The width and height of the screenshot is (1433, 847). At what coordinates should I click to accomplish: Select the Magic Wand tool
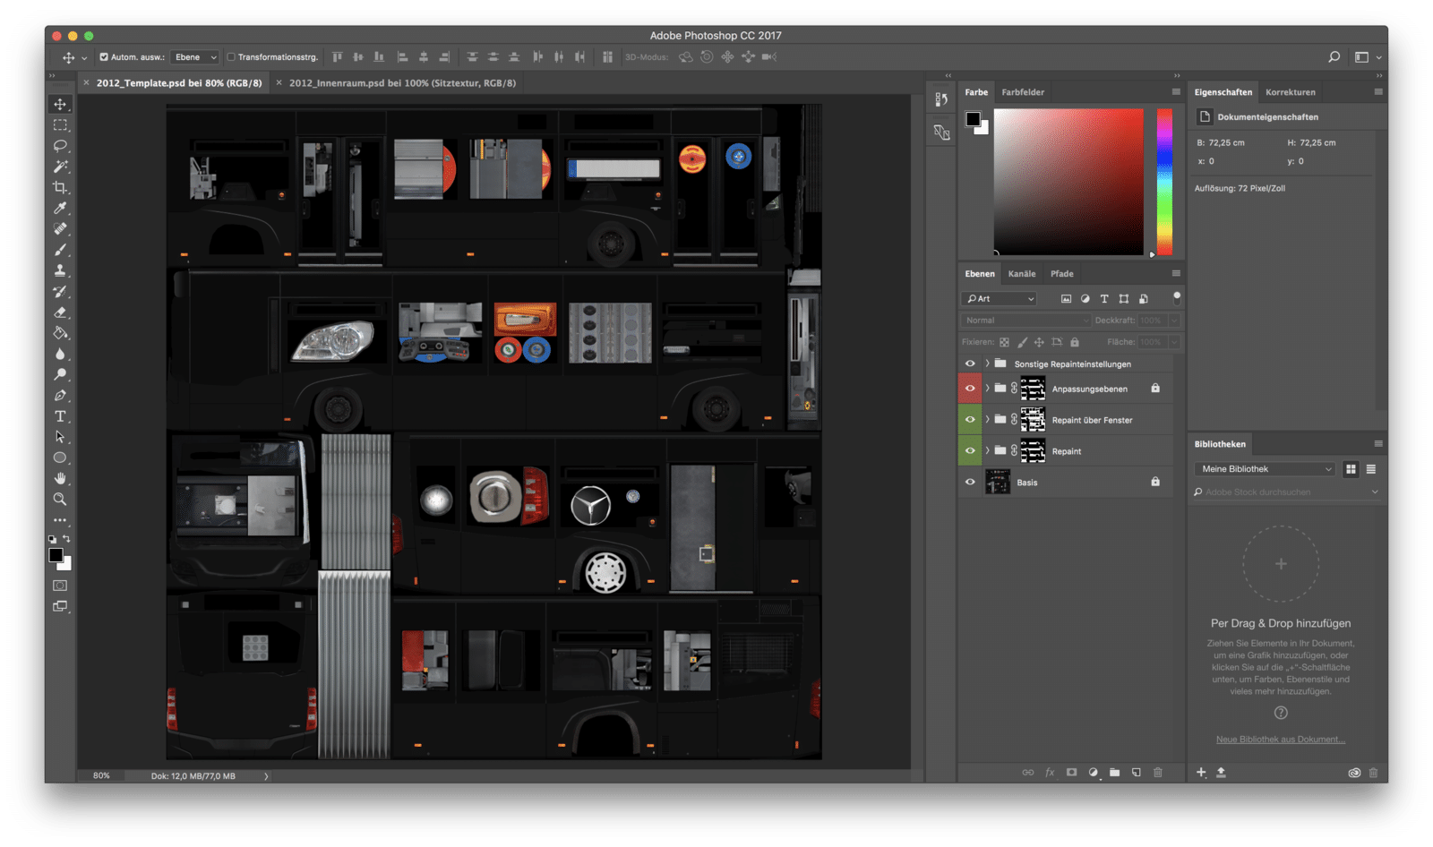pos(60,167)
